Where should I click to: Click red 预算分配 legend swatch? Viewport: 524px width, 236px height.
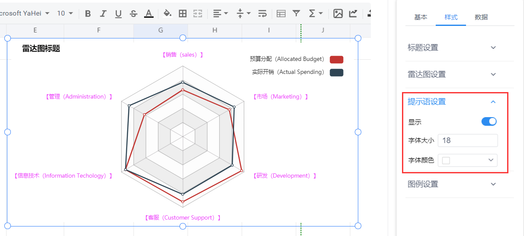coord(336,59)
